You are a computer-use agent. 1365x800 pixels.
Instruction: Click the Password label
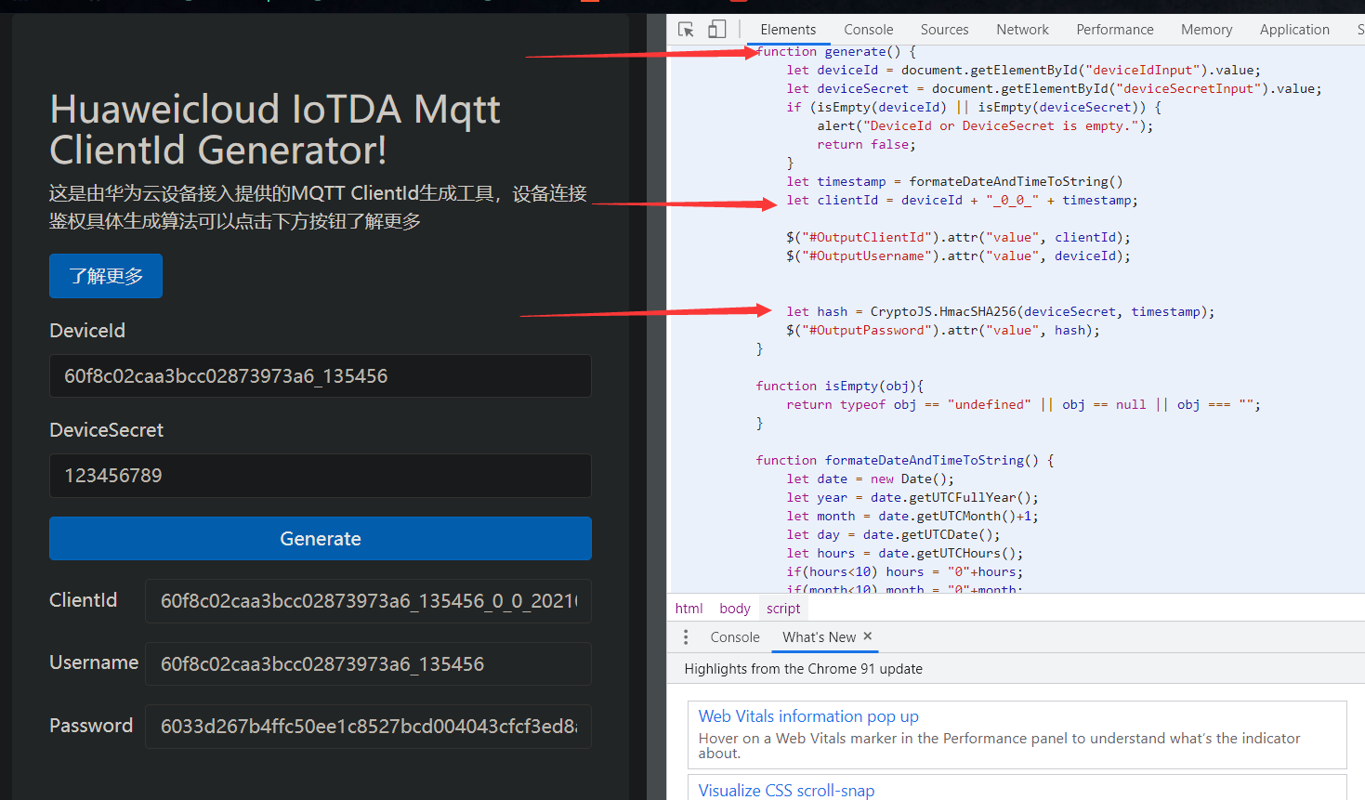point(91,726)
